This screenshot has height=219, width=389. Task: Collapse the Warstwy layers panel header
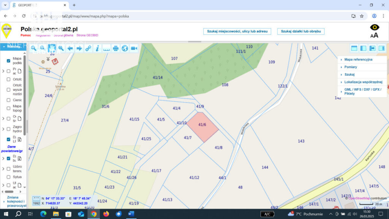pyautogui.click(x=13, y=47)
